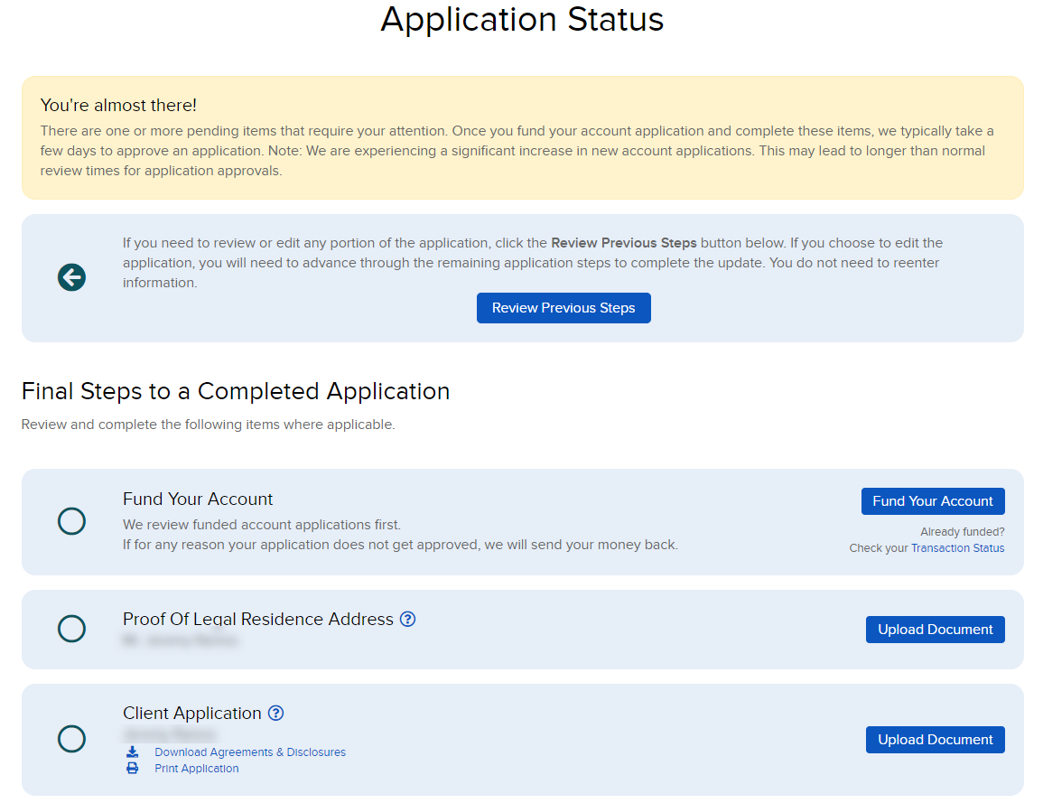Open help tooltip beside Proof Of Legal Residence Address
This screenshot has height=803, width=1043.
407,619
